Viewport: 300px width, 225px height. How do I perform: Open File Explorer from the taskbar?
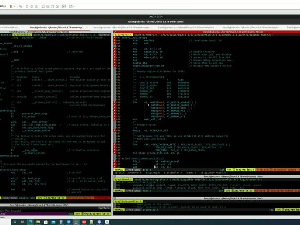(x=38, y=222)
